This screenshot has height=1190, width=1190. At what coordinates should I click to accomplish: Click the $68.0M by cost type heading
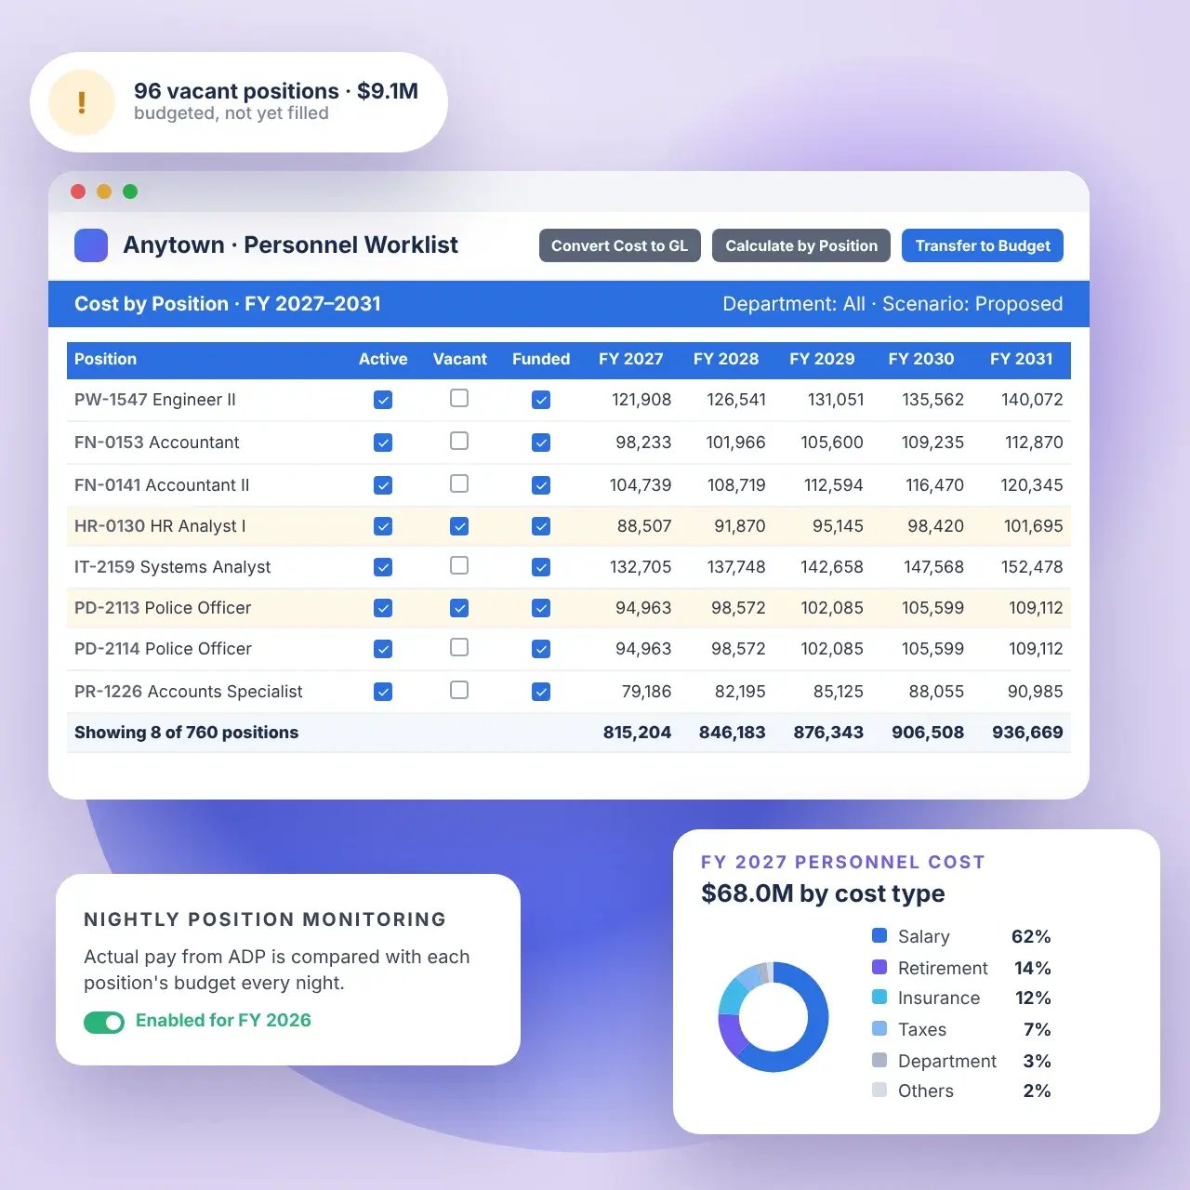click(x=823, y=893)
